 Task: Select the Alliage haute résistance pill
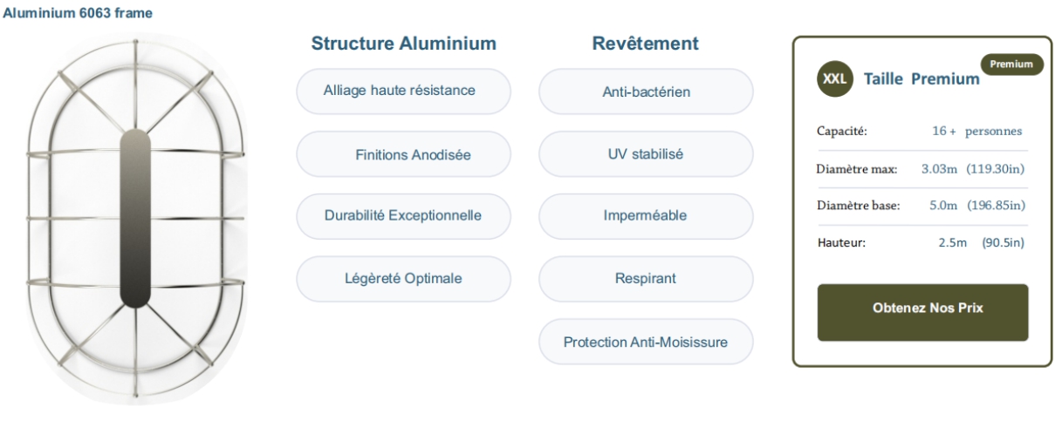point(403,92)
